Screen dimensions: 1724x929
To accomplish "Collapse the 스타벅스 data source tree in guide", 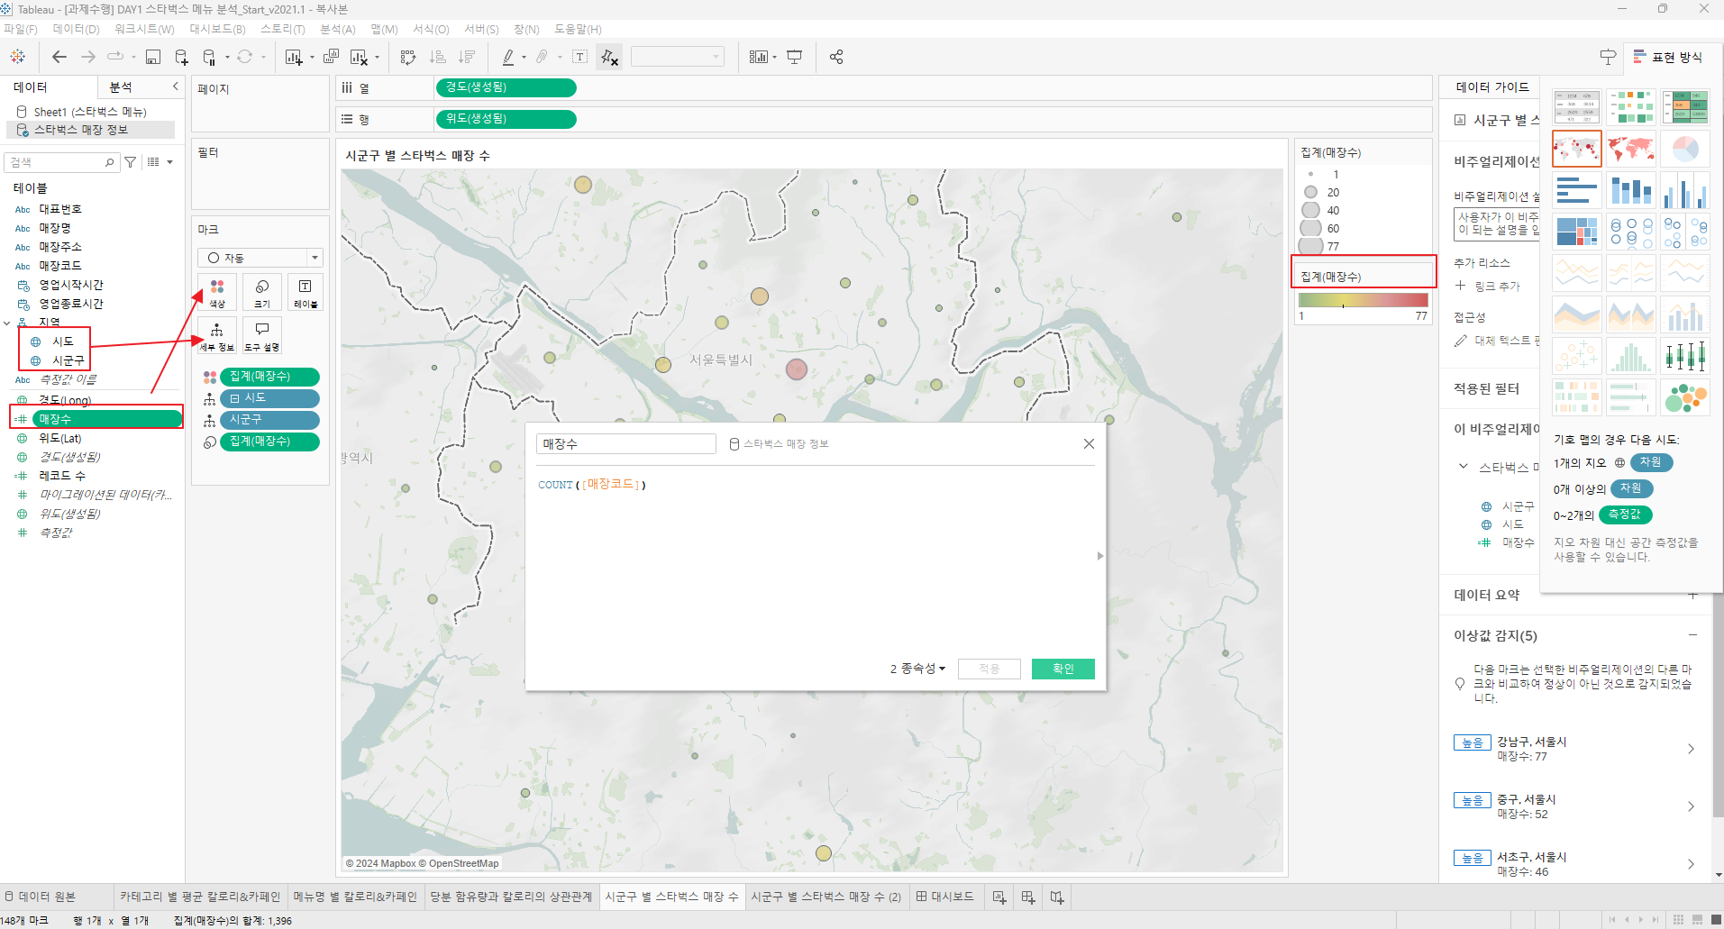I will (1464, 466).
